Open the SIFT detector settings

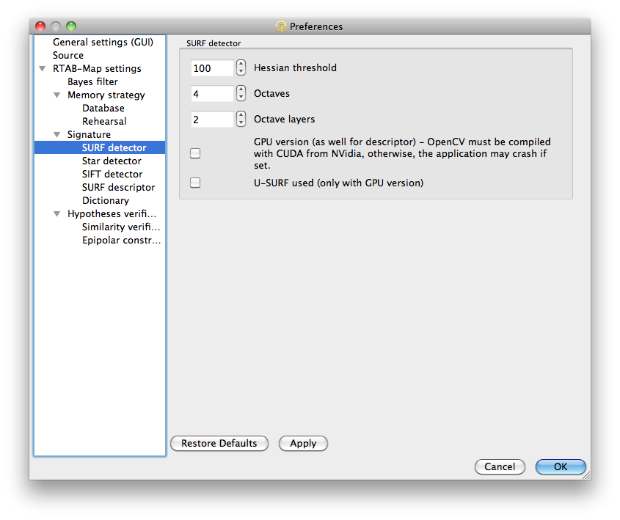coord(112,175)
